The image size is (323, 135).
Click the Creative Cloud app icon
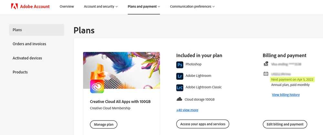[97, 86]
